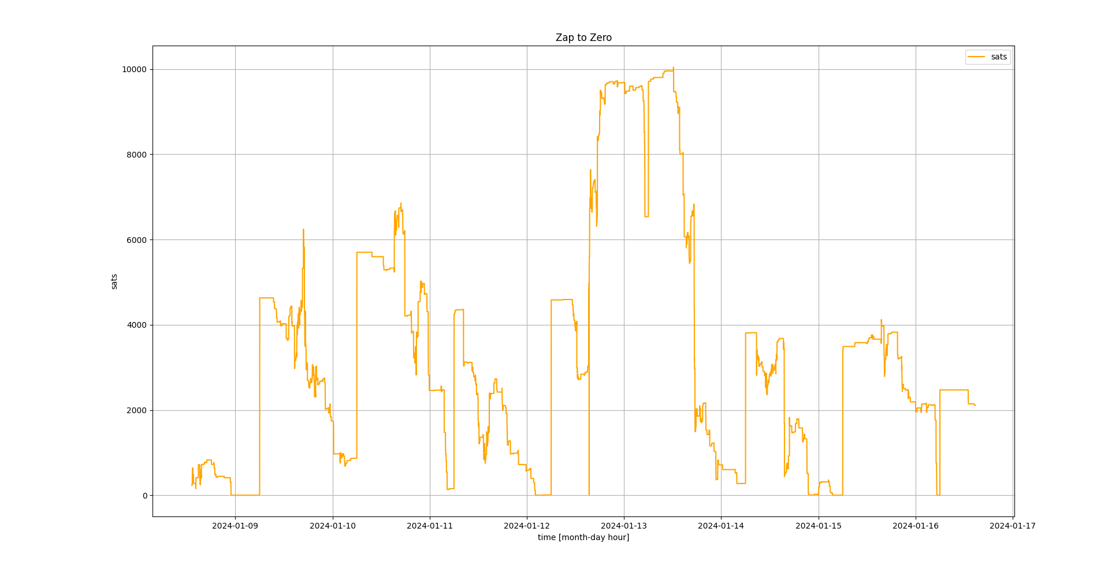Select the 2024-01-11 date tick label
The image size is (1108, 588).
[x=429, y=526]
